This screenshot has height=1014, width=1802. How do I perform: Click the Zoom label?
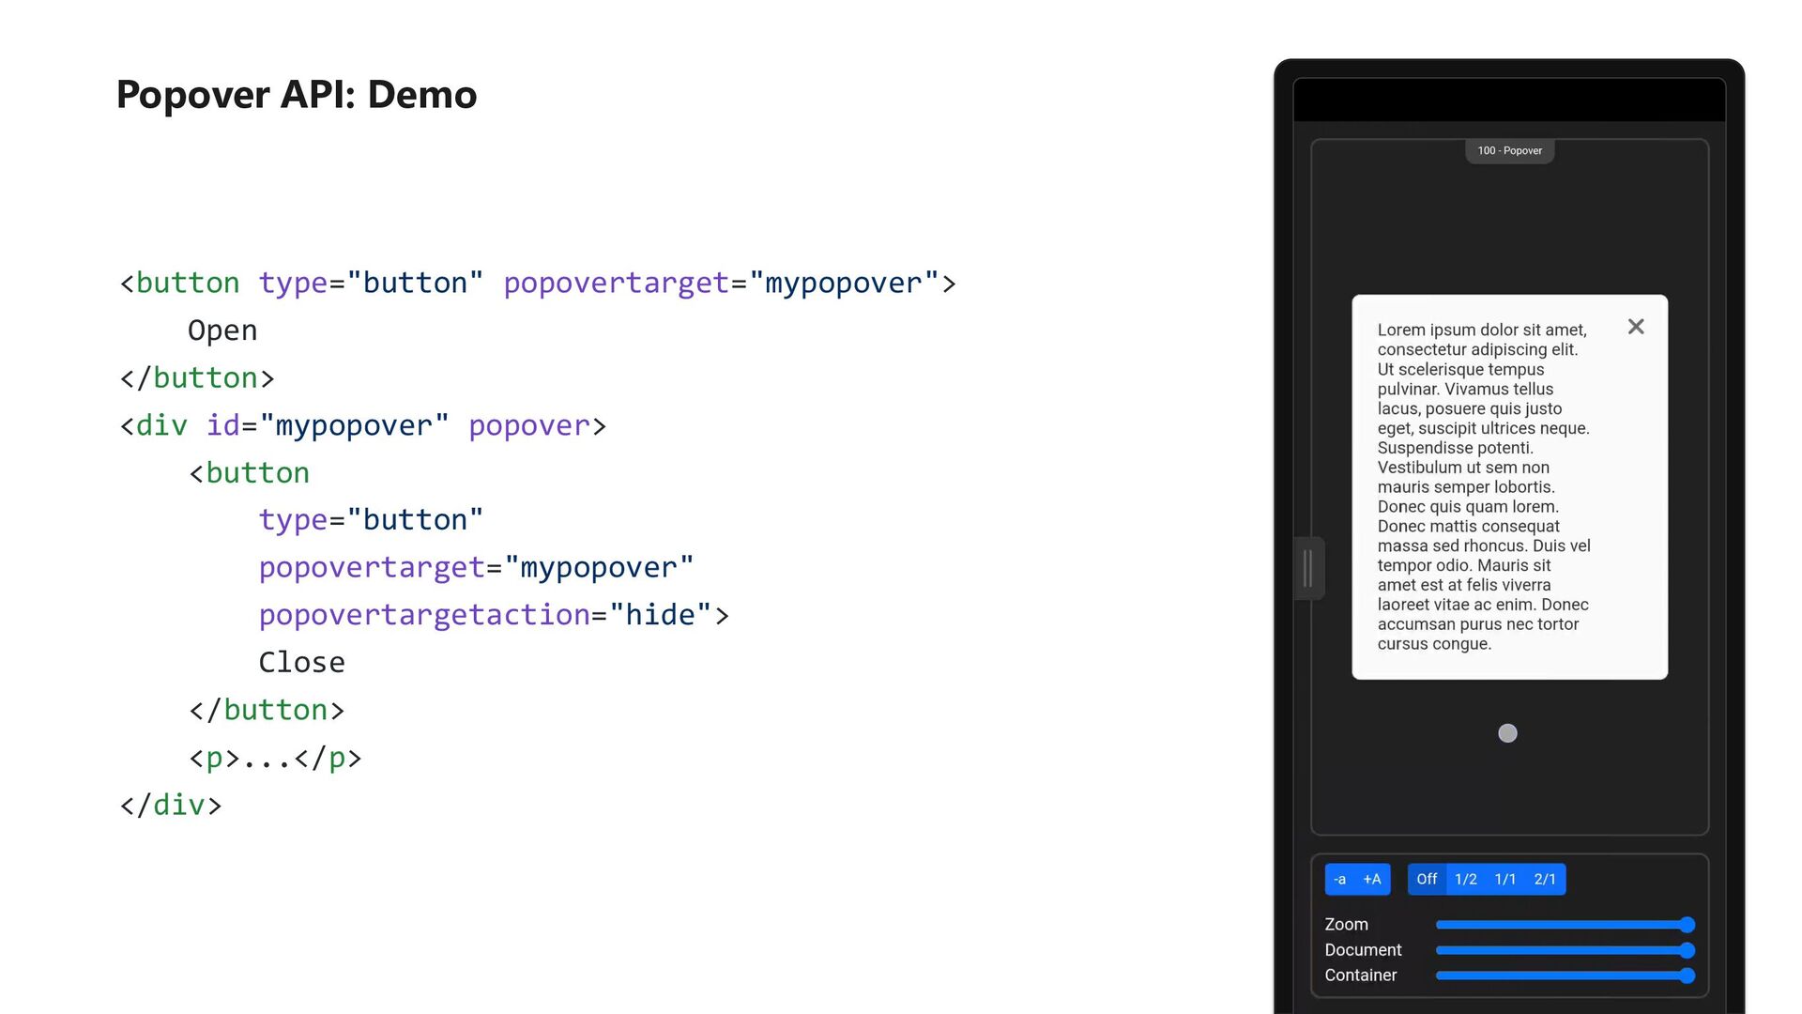[x=1346, y=925]
